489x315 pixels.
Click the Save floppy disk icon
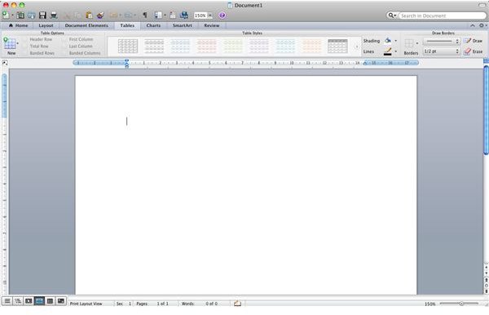point(42,15)
